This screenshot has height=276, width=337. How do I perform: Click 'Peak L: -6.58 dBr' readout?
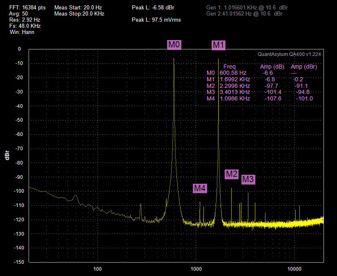[x=153, y=7]
